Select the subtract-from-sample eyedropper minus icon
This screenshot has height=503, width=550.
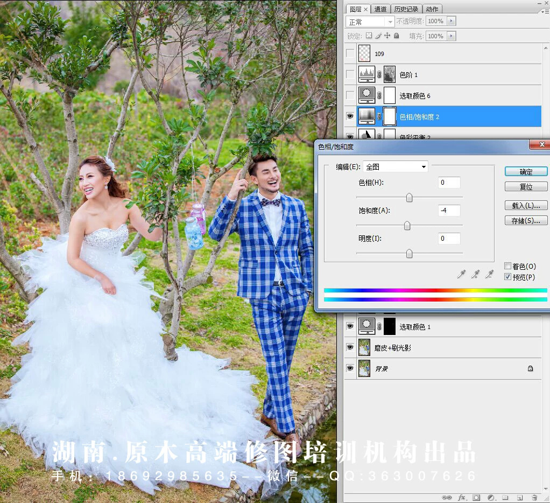pos(489,274)
